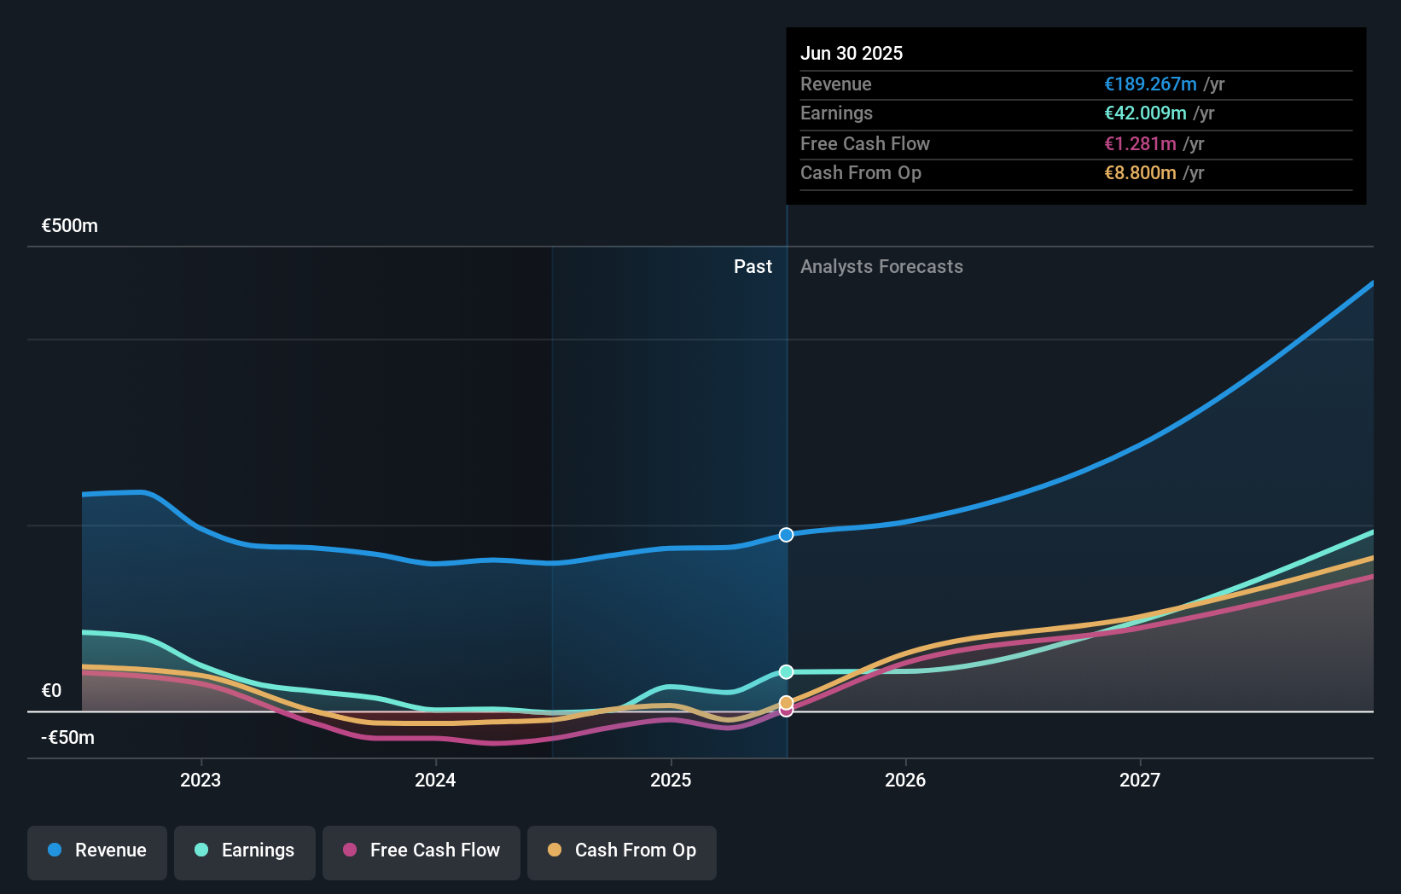Click the blue Revenue legend dot
The image size is (1401, 894).
pyautogui.click(x=55, y=850)
